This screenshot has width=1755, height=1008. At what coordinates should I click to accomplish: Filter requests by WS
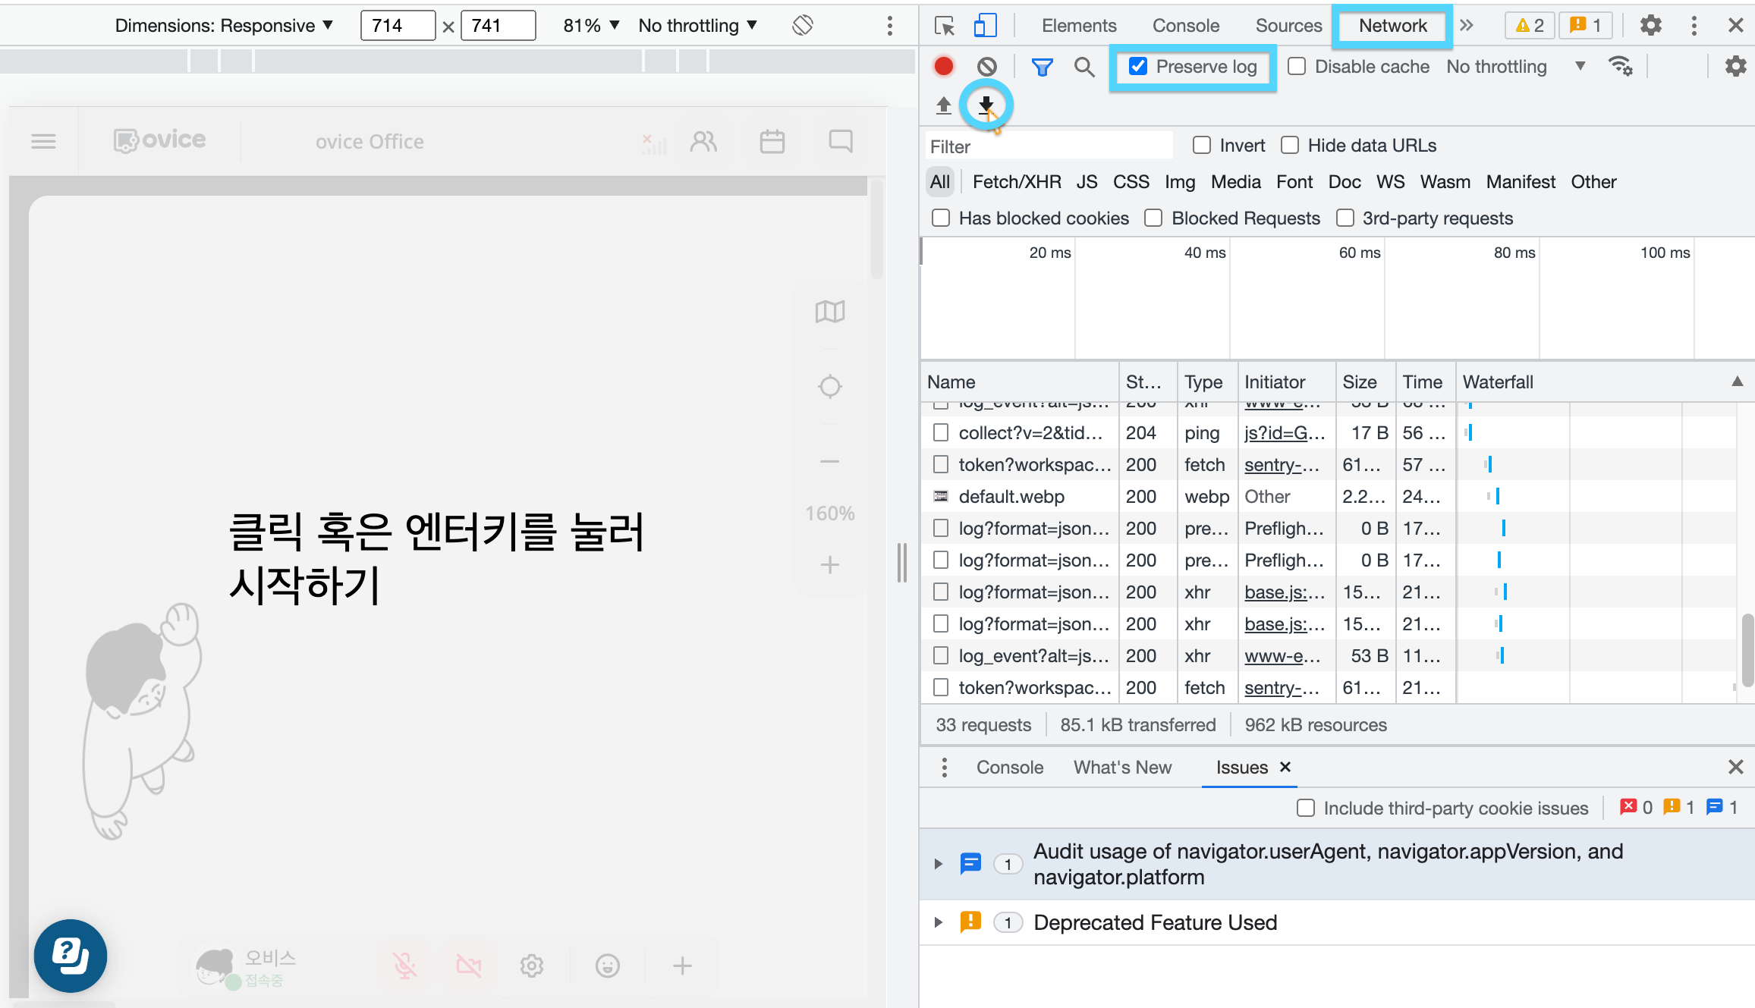[x=1390, y=182]
